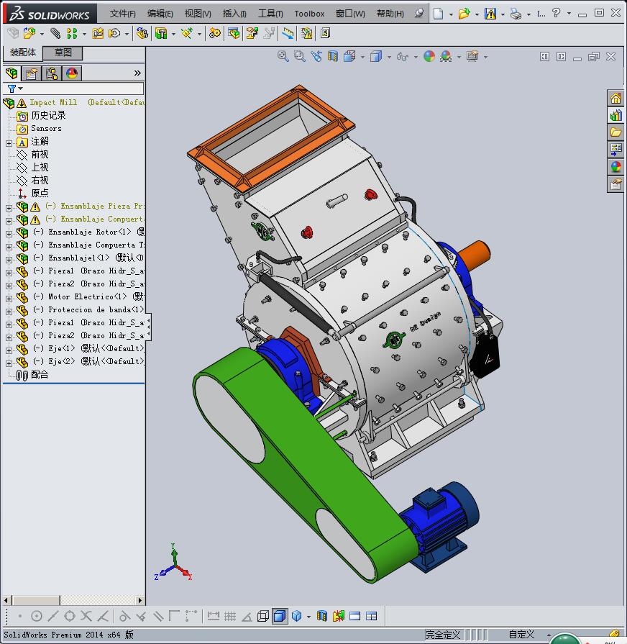Open the File Explorer folder icon in task pane
The image size is (627, 644).
pos(615,132)
